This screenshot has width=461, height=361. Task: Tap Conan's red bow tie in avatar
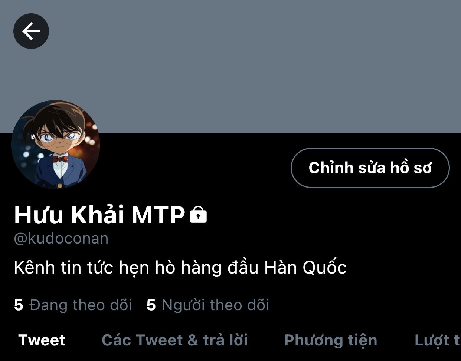tap(60, 159)
